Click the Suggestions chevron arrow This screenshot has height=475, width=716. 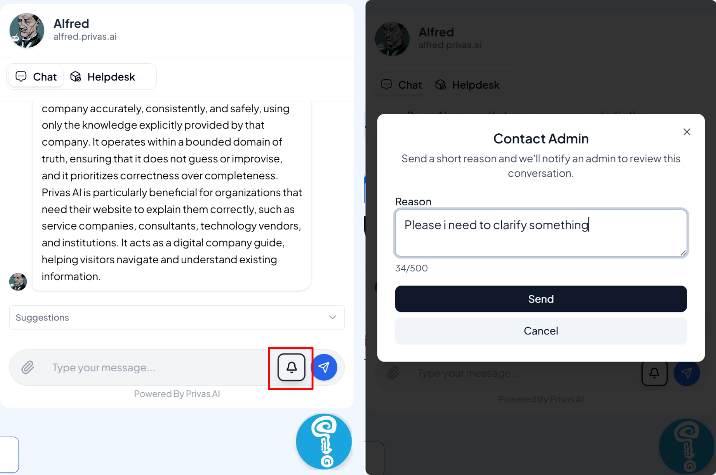[x=333, y=317]
